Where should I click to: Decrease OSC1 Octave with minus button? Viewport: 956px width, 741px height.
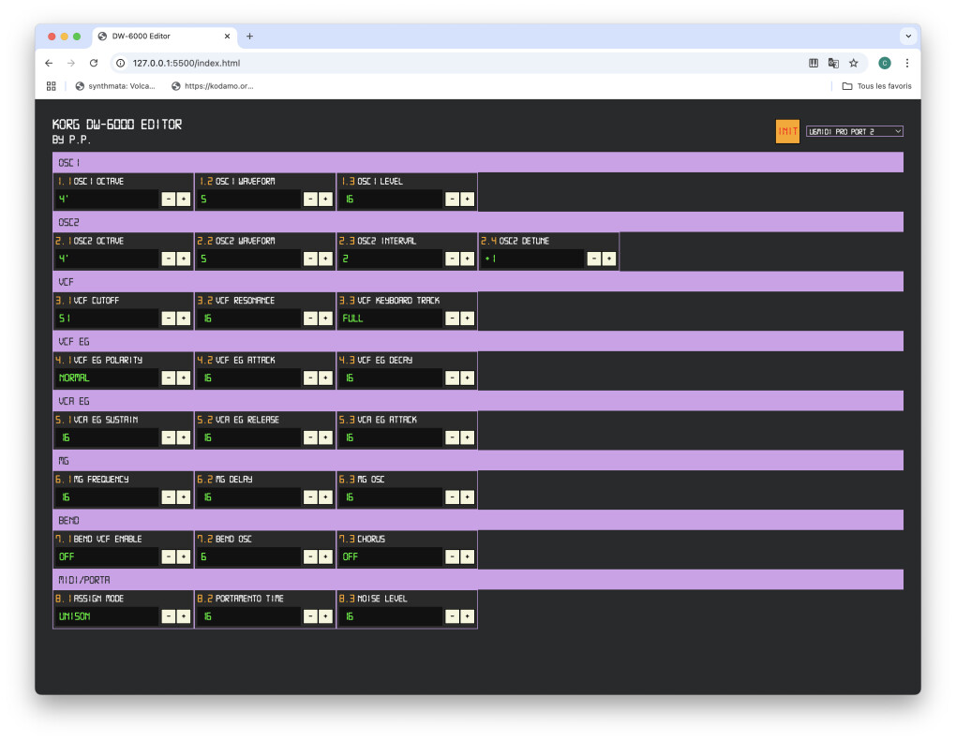click(x=169, y=200)
